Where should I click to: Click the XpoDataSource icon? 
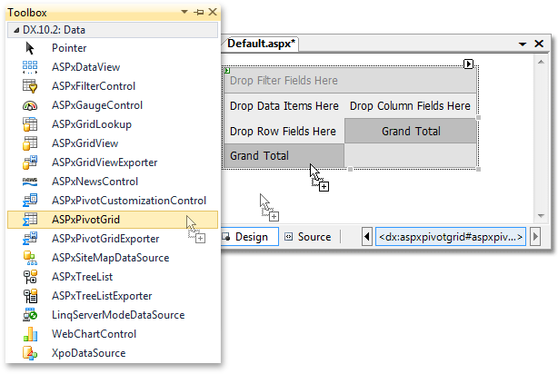pos(30,353)
